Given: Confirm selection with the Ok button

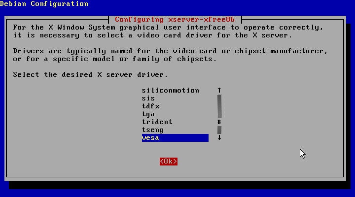Looking at the screenshot, I should 169,162.
